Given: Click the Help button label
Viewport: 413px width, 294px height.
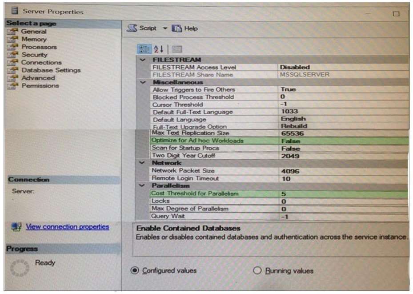Looking at the screenshot, I should tap(191, 28).
